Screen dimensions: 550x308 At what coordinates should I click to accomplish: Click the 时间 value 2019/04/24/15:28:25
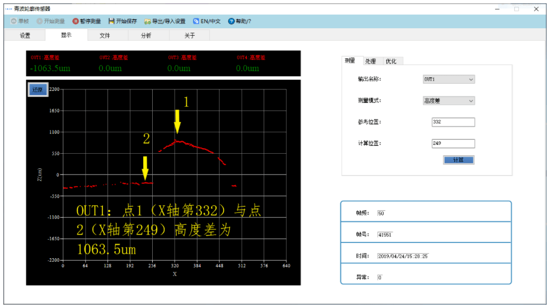(403, 256)
